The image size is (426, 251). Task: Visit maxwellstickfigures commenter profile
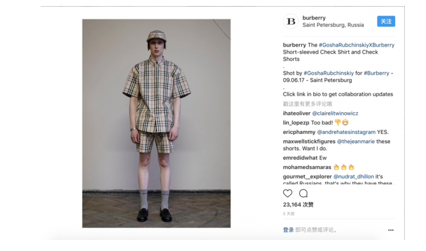tap(309, 141)
